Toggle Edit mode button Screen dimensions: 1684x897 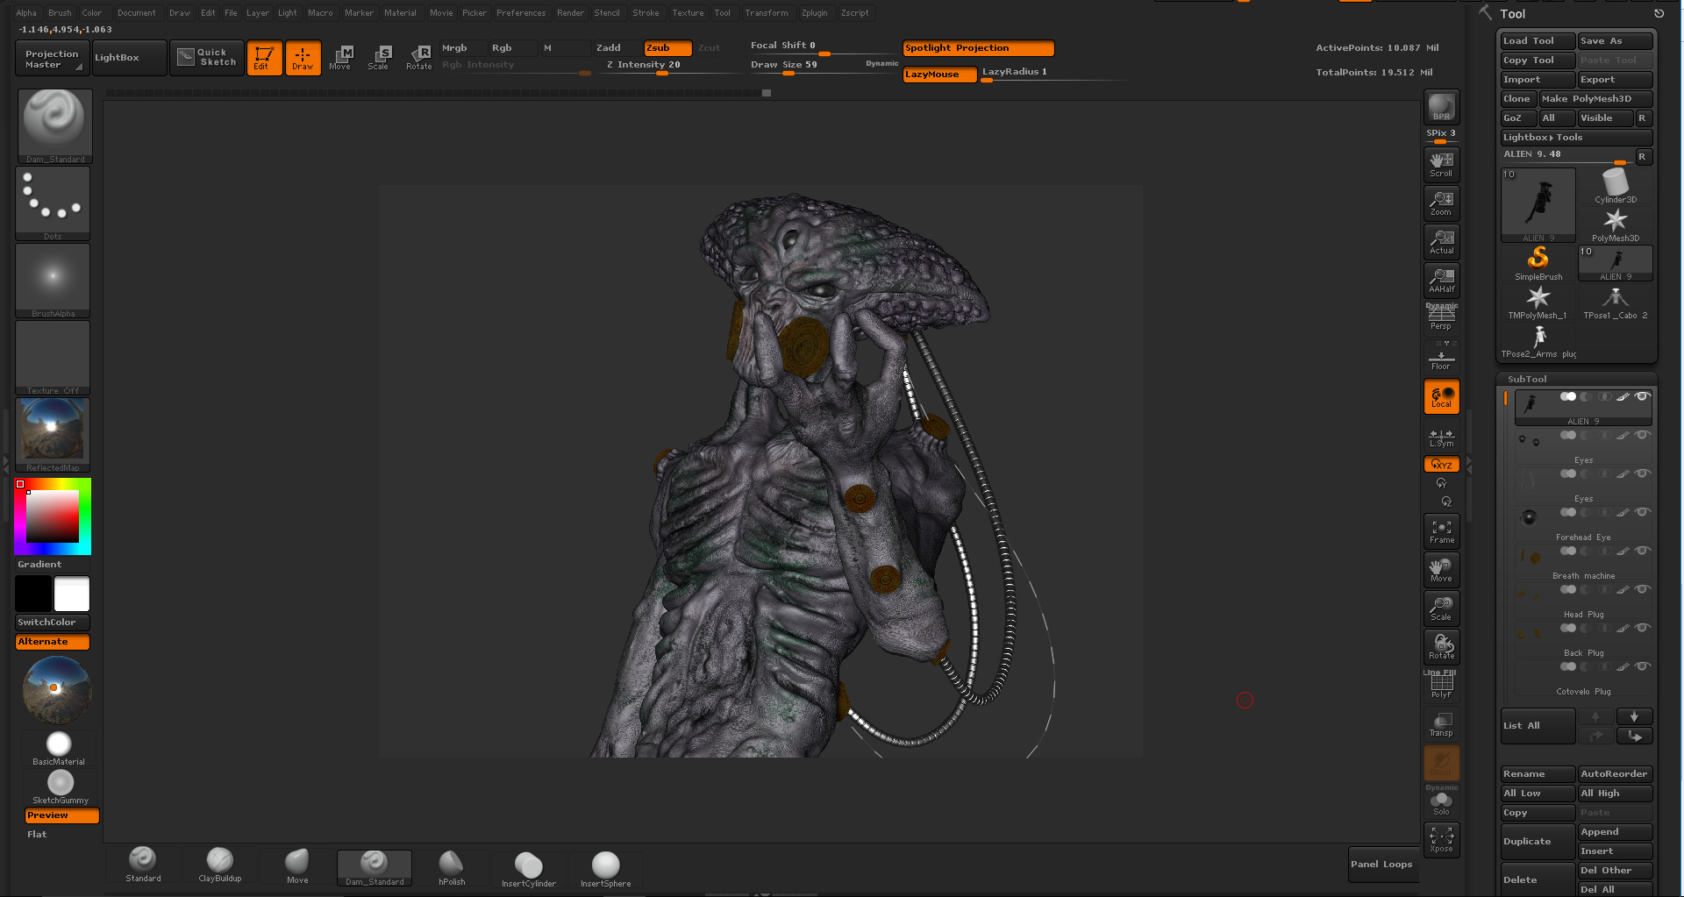264,58
